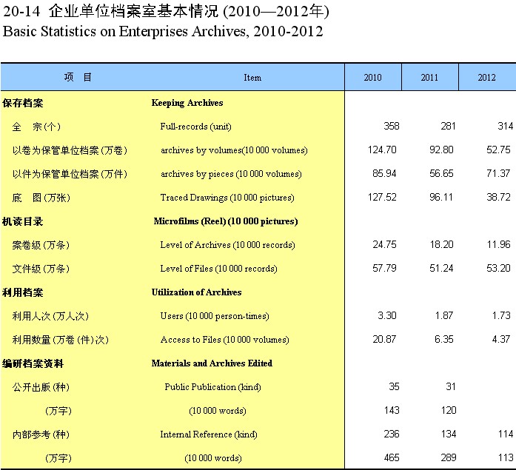Click the value 92.80
The image size is (516, 470).
441,150
